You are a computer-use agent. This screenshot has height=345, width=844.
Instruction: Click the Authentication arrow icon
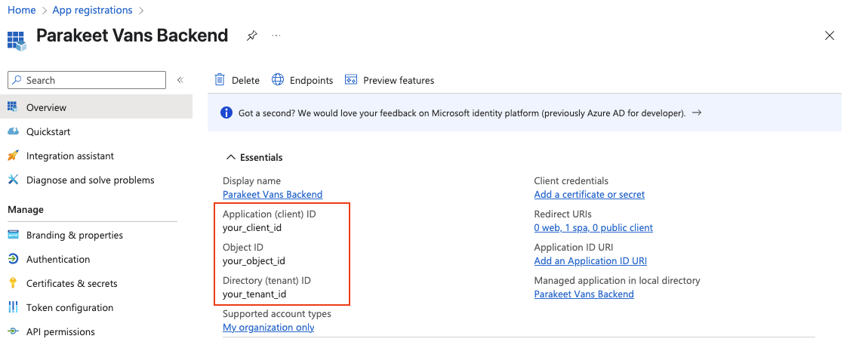click(13, 260)
